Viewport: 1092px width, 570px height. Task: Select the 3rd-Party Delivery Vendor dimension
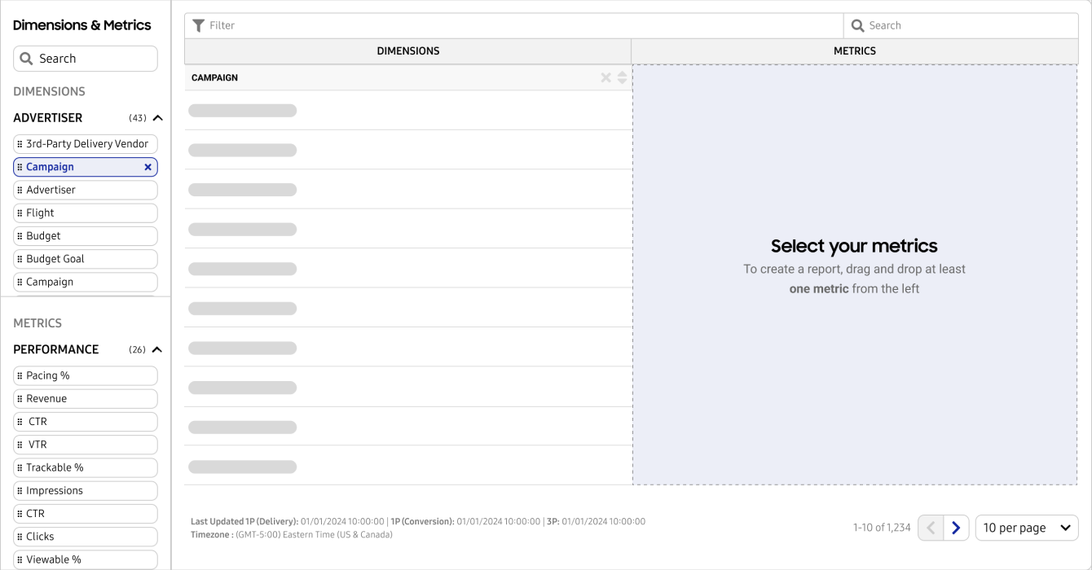86,144
